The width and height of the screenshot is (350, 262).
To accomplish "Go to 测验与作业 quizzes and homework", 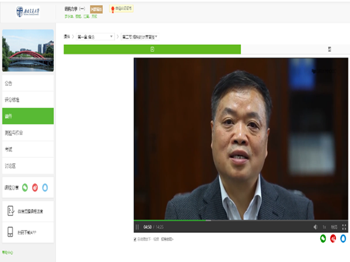I will point(28,133).
